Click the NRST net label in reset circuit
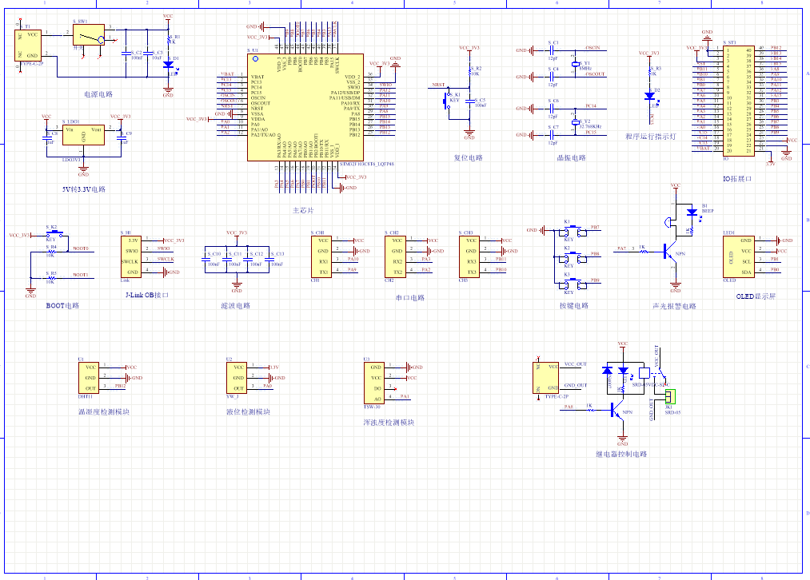The width and height of the screenshot is (810, 580). click(438, 85)
